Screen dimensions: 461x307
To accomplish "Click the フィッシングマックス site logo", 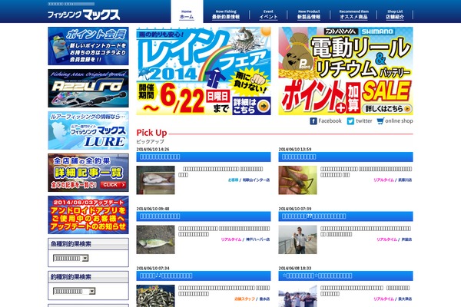I will [x=84, y=15].
